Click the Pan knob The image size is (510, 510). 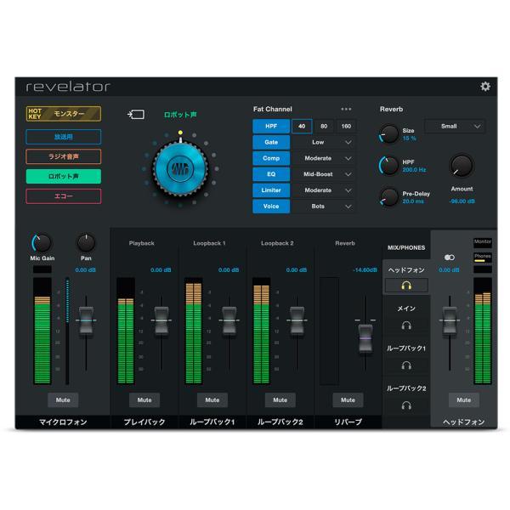(86, 242)
